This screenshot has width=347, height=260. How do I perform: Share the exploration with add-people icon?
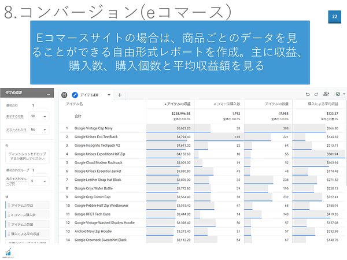(326, 94)
